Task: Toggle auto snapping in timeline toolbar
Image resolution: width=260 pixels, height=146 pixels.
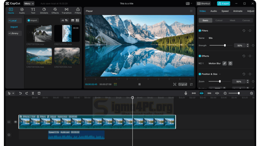Action: coord(202,93)
